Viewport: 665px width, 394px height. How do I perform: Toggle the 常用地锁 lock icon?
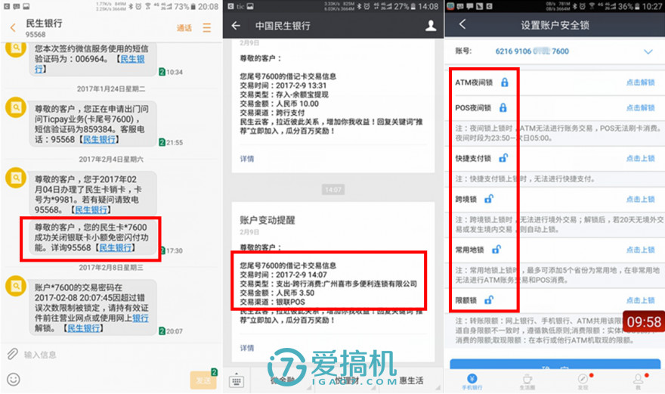tap(496, 250)
